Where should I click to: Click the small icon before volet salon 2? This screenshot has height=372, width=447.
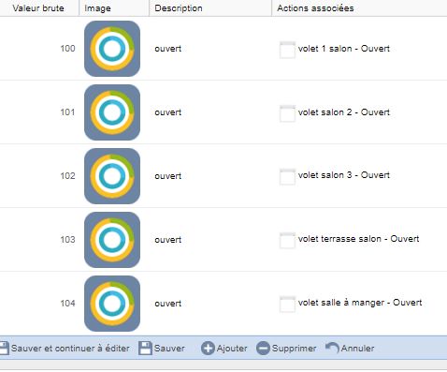click(287, 113)
